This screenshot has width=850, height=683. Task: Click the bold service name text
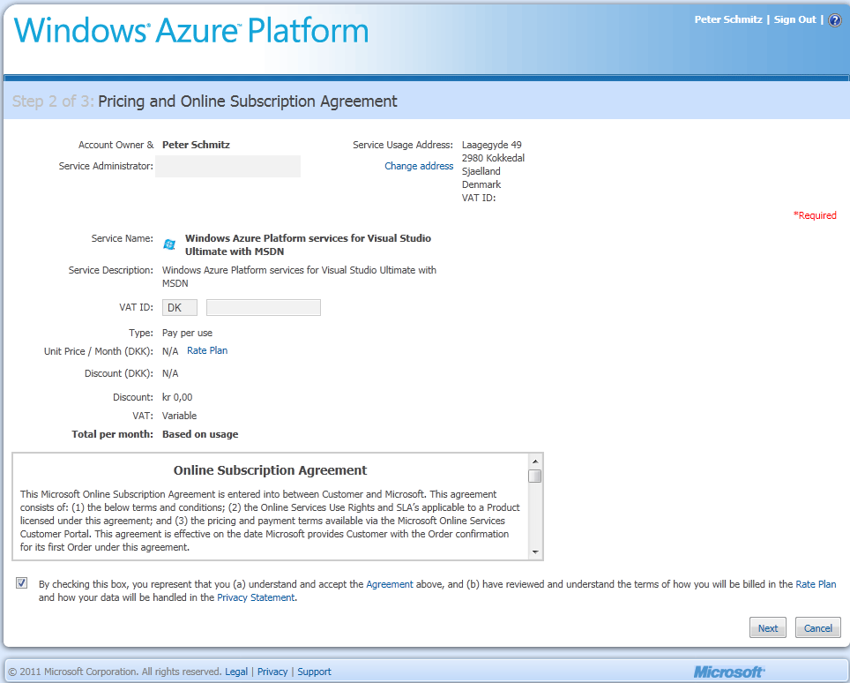pyautogui.click(x=308, y=244)
